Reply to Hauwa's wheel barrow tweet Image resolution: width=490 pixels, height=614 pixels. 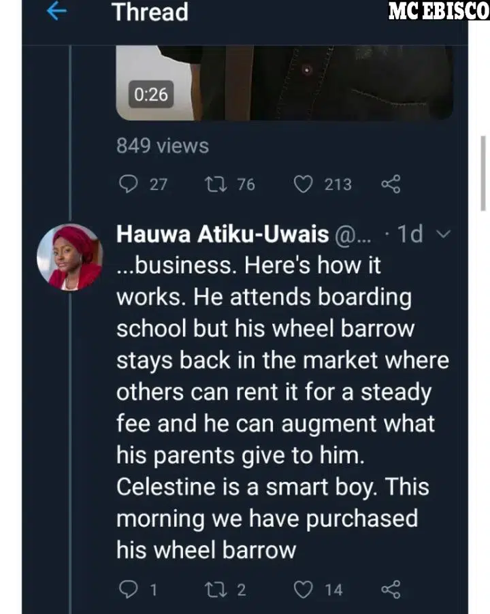coord(128,589)
